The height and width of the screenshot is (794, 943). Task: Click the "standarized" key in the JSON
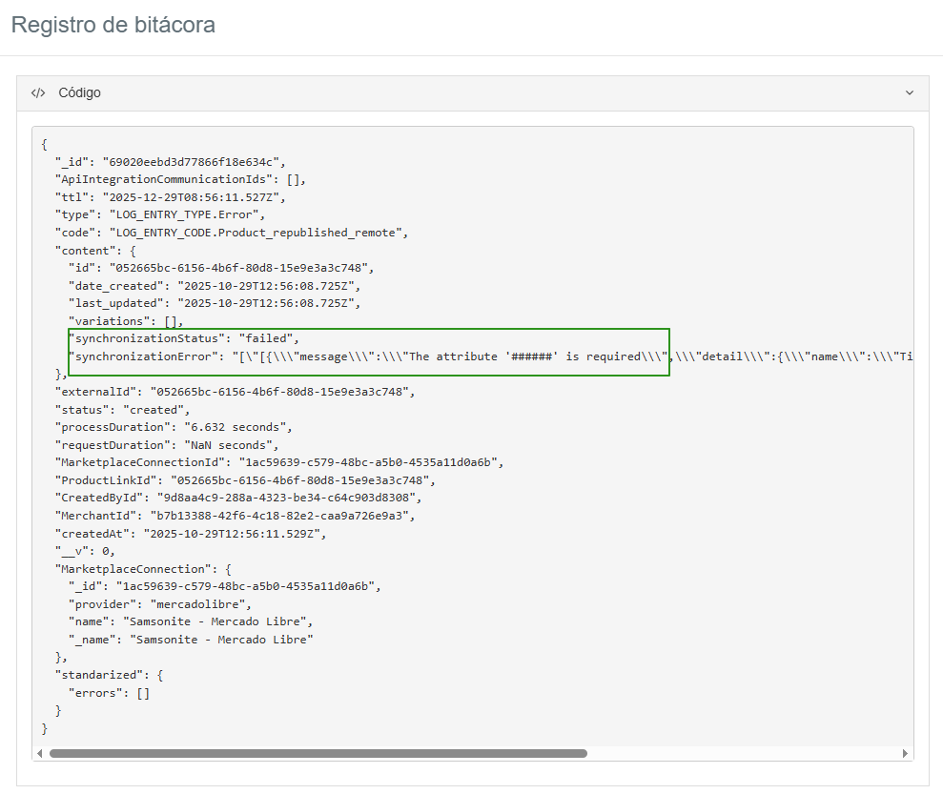click(x=100, y=675)
